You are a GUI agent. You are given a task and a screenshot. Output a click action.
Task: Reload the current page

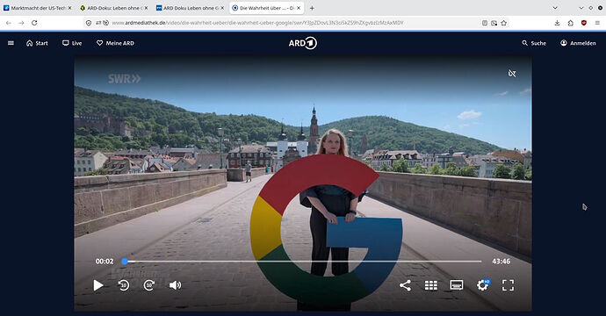click(34, 23)
